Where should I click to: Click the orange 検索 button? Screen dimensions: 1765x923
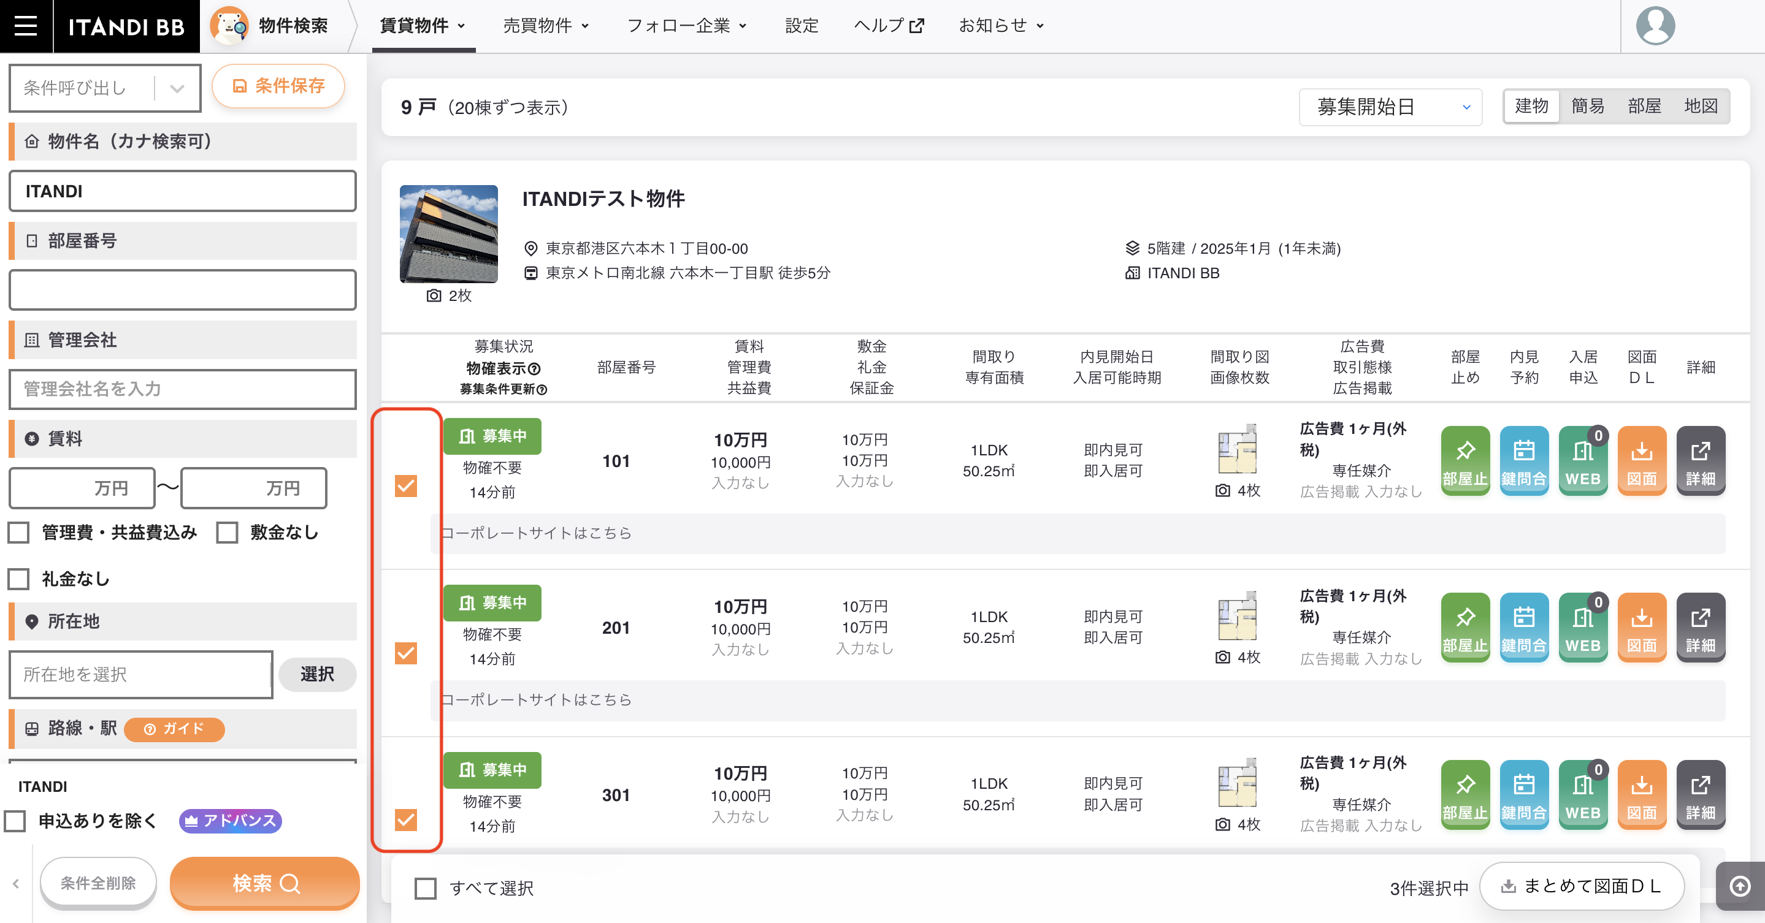(264, 883)
